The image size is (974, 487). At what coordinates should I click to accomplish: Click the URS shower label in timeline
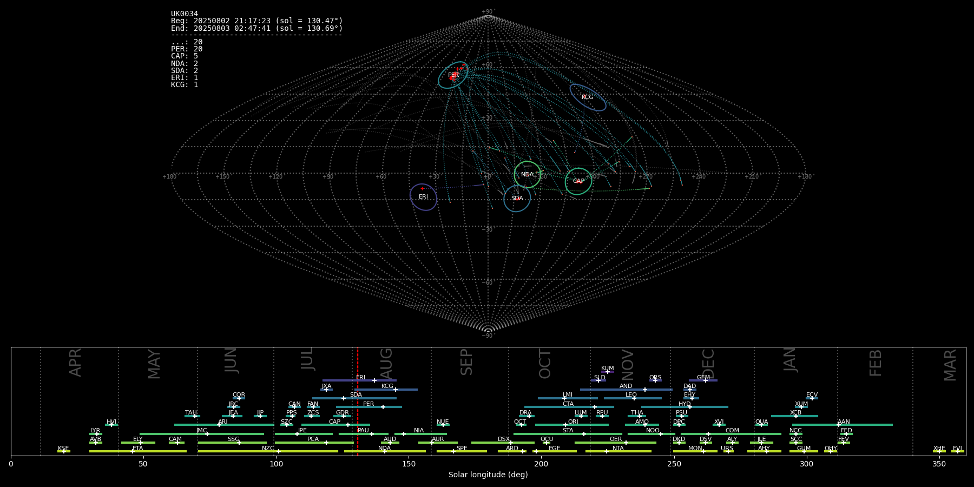727,449
